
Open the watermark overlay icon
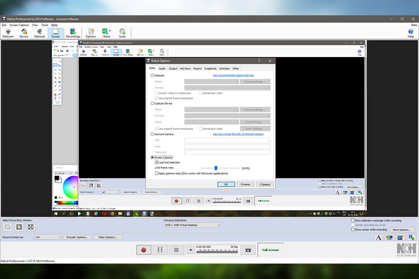[x=411, y=237]
